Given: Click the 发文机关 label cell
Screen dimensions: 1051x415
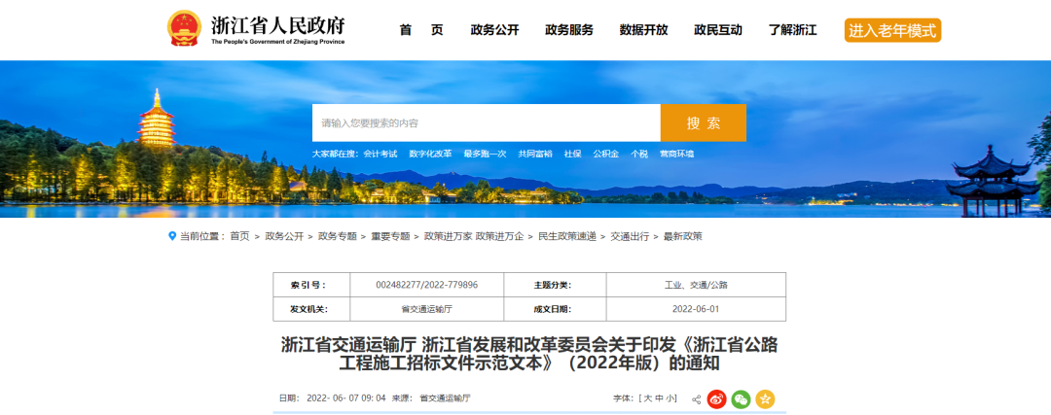Looking at the screenshot, I should click(x=311, y=309).
